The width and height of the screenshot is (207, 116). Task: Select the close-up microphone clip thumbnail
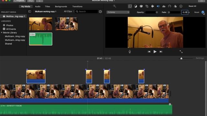pos(41,24)
